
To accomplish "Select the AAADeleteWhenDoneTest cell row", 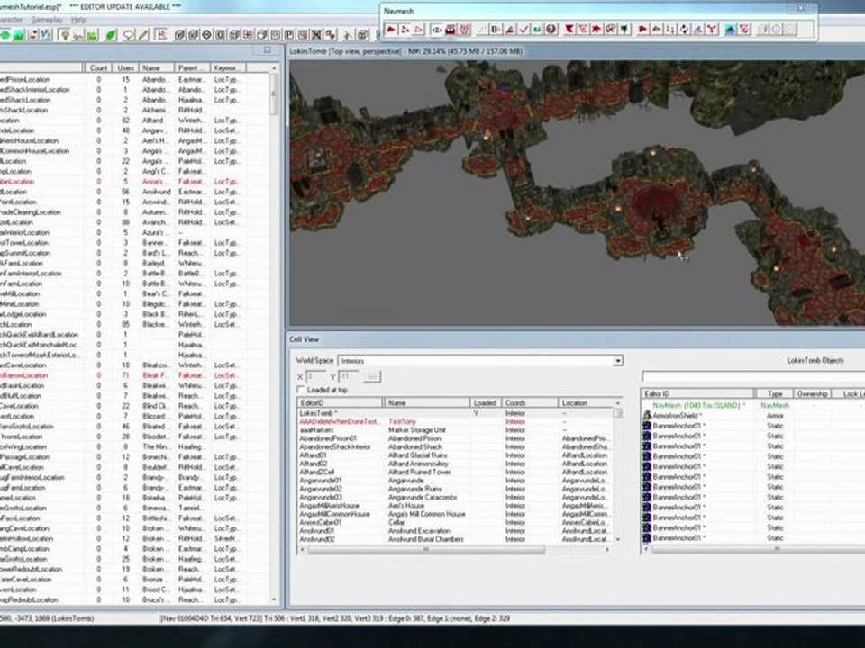I will (455, 421).
